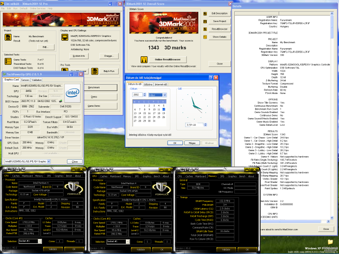Click the Project icon in 3DMark main window
339x254 pixels.
click(x=8, y=37)
